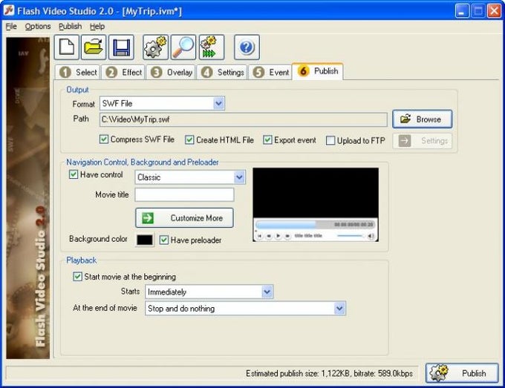Image resolution: width=505 pixels, height=388 pixels.
Task: Save the project using the floppy disk icon
Action: [121, 47]
